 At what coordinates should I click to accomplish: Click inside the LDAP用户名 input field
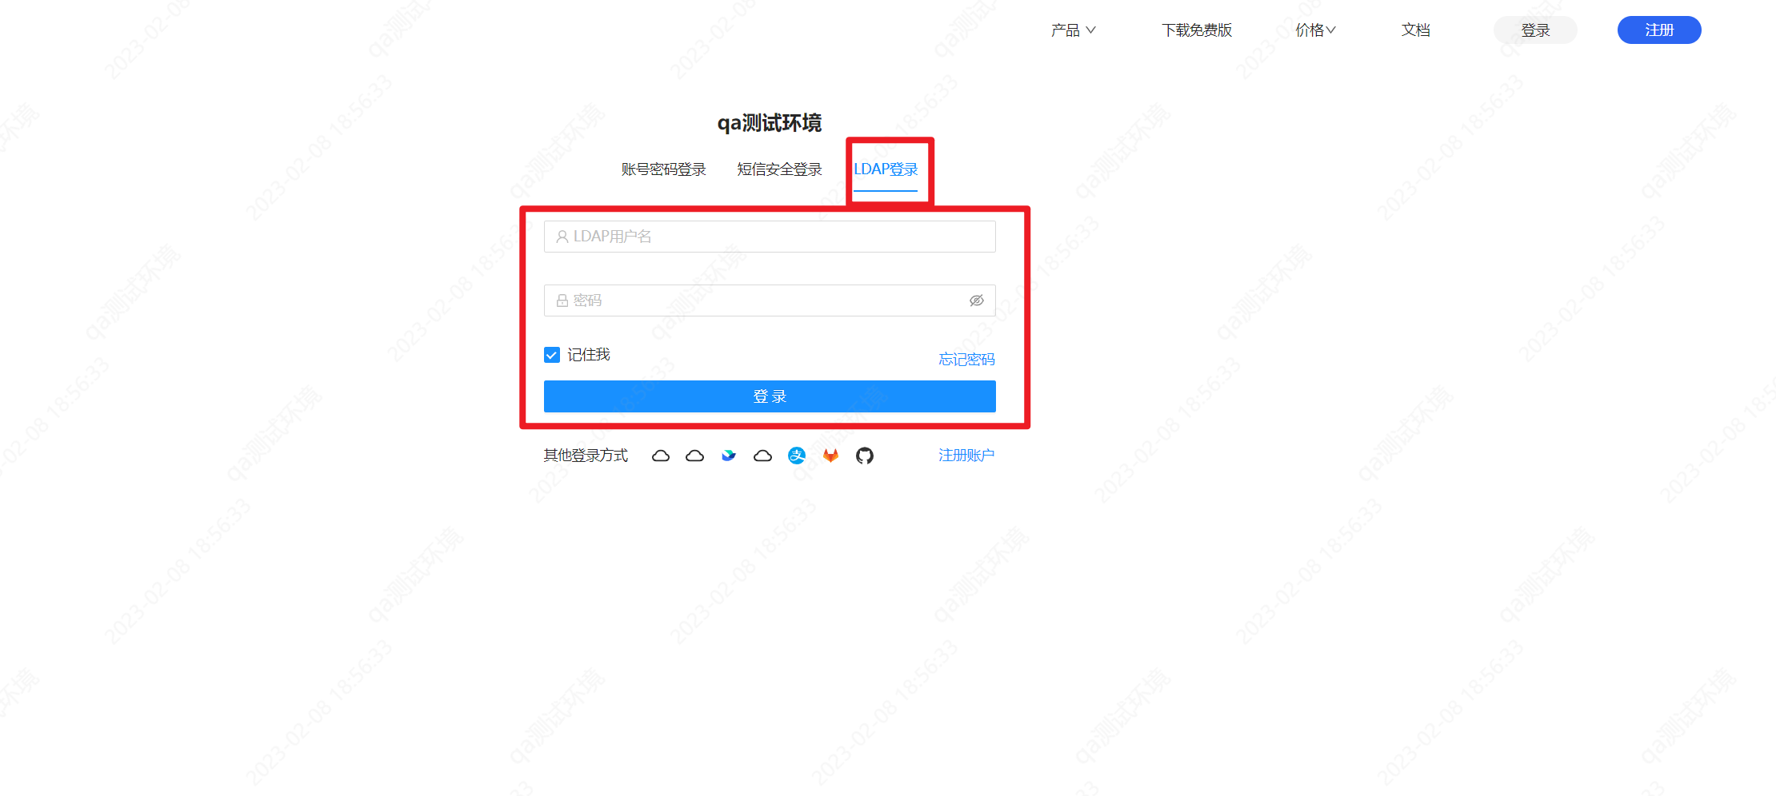pos(769,236)
